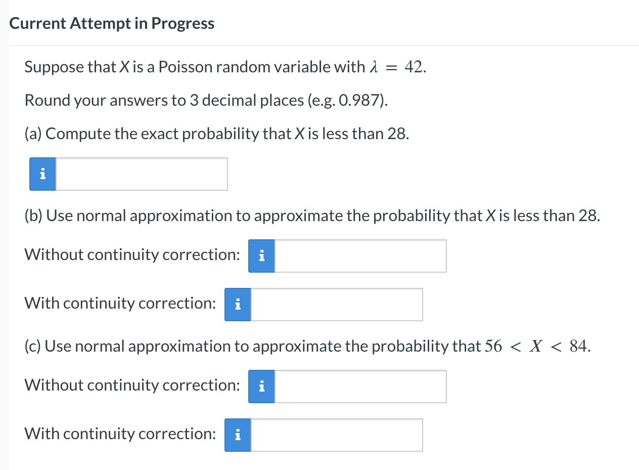Select the Current Attempt in Progress heading

click(x=112, y=23)
